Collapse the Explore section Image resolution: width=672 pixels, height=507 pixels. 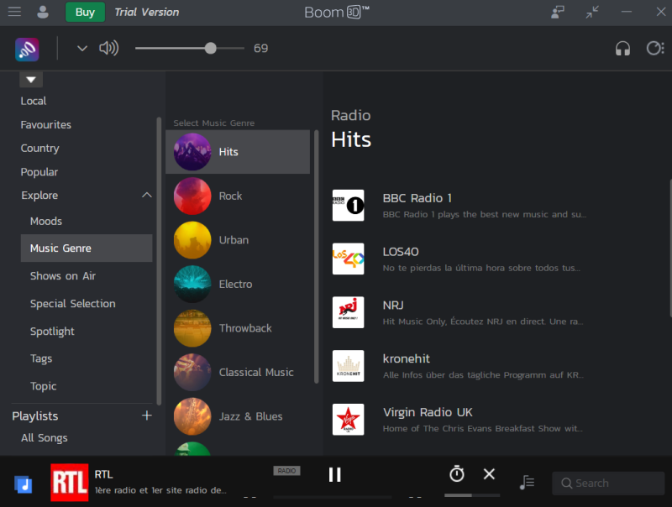(x=147, y=196)
